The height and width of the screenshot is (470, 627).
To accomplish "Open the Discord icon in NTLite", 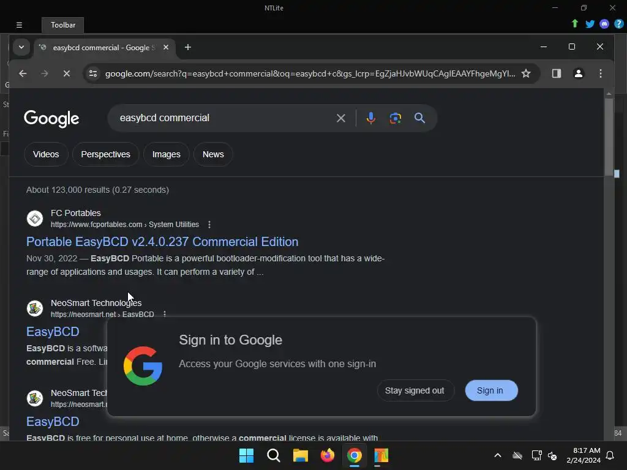I will pos(604,24).
